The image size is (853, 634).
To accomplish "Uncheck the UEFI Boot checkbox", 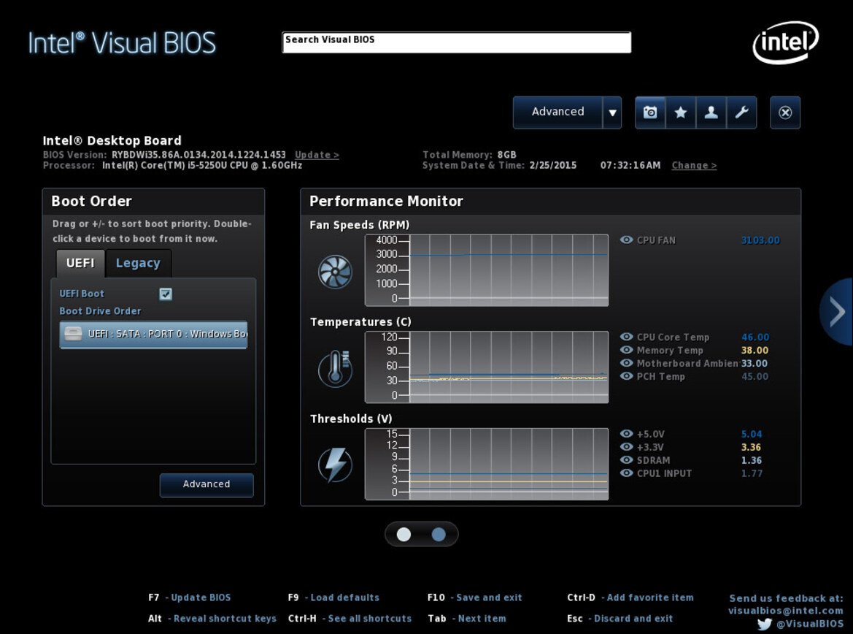I will point(166,294).
